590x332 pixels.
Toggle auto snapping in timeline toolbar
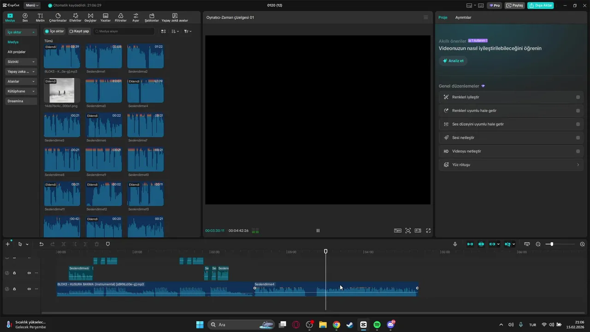(481, 244)
